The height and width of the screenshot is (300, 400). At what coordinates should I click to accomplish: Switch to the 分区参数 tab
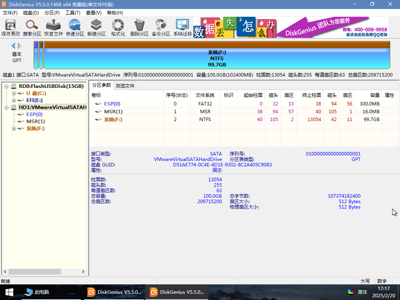(102, 85)
